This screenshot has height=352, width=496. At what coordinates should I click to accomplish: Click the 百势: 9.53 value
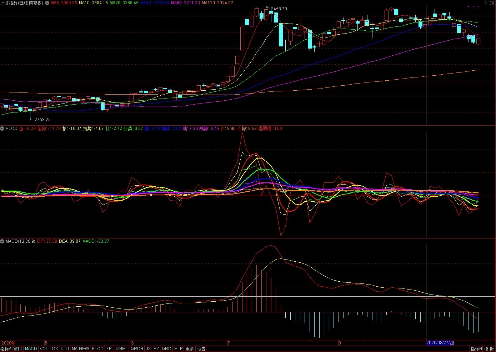[x=247, y=129]
